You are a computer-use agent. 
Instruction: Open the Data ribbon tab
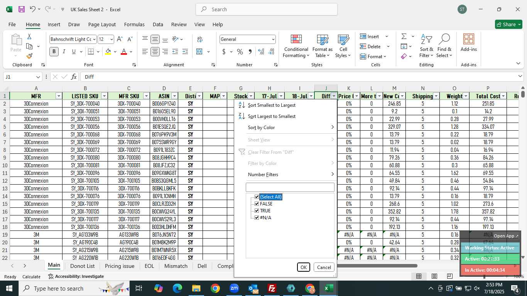158,24
